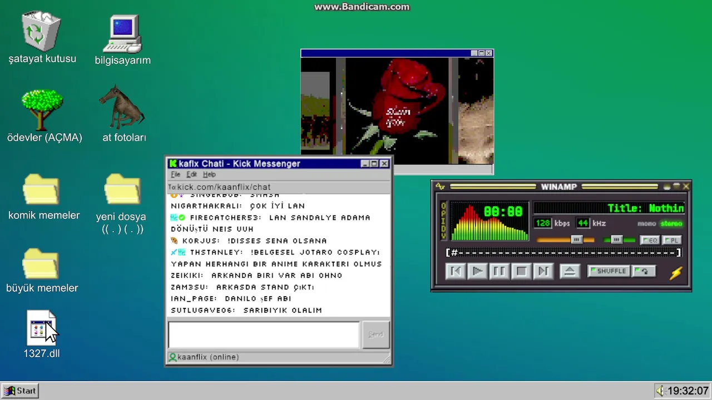This screenshot has width=712, height=400.
Task: Click NIGARTHAKRALI's message ÇOK İYİ LAN
Action: 277,206
